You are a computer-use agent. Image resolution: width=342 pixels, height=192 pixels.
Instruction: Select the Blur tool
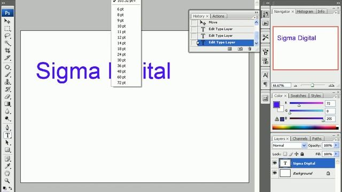[7, 111]
